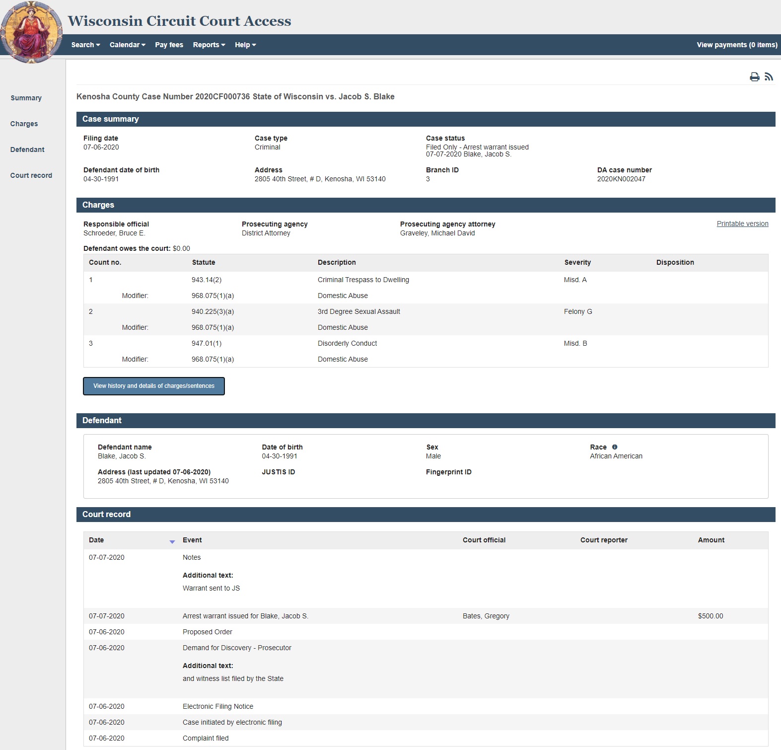
Task: Click the Event column header
Action: [x=192, y=540]
